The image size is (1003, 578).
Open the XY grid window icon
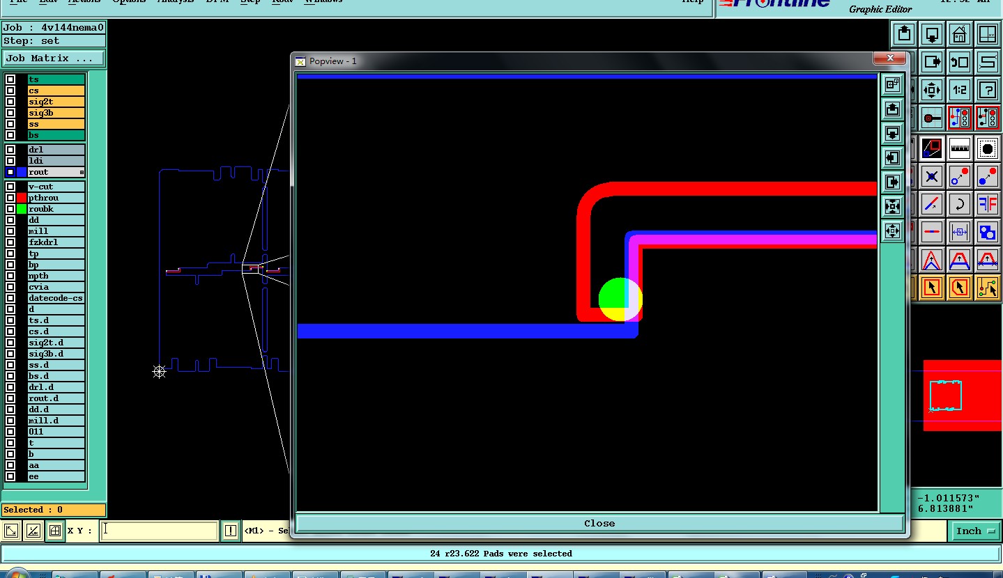click(x=988, y=33)
